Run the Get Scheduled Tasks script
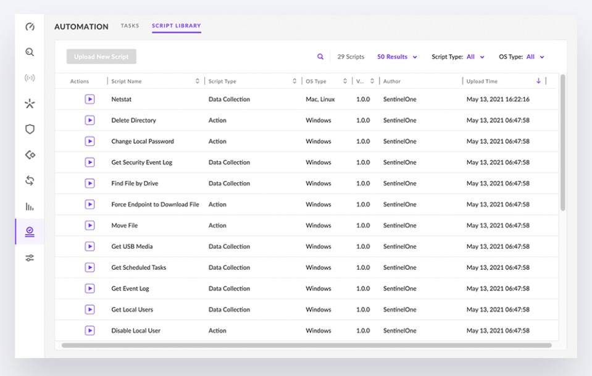The width and height of the screenshot is (592, 376). 90,267
